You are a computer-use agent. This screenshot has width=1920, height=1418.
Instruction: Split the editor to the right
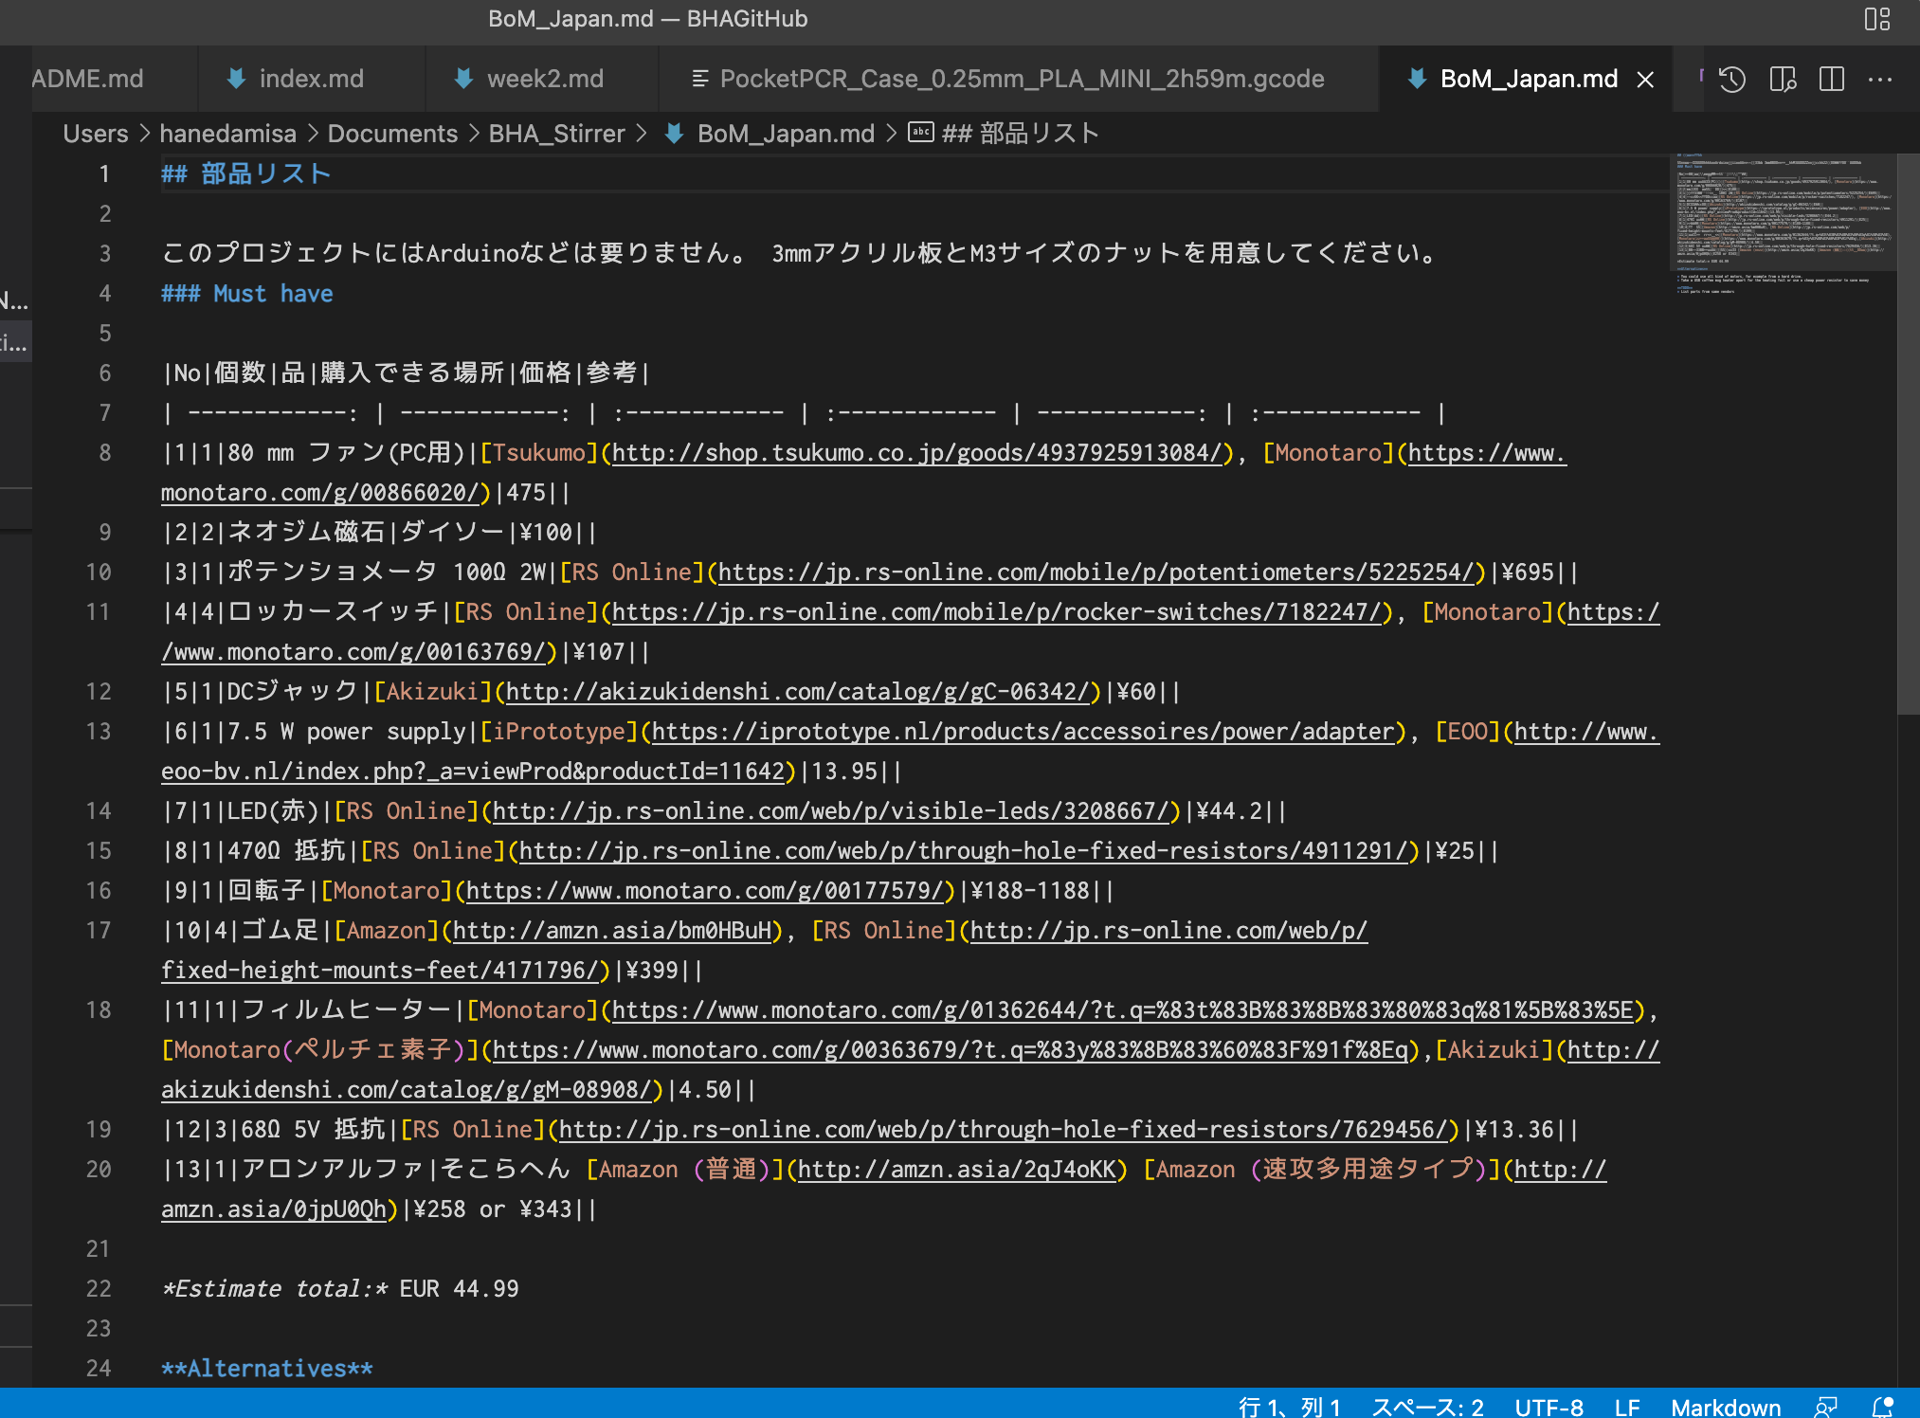coord(1832,80)
